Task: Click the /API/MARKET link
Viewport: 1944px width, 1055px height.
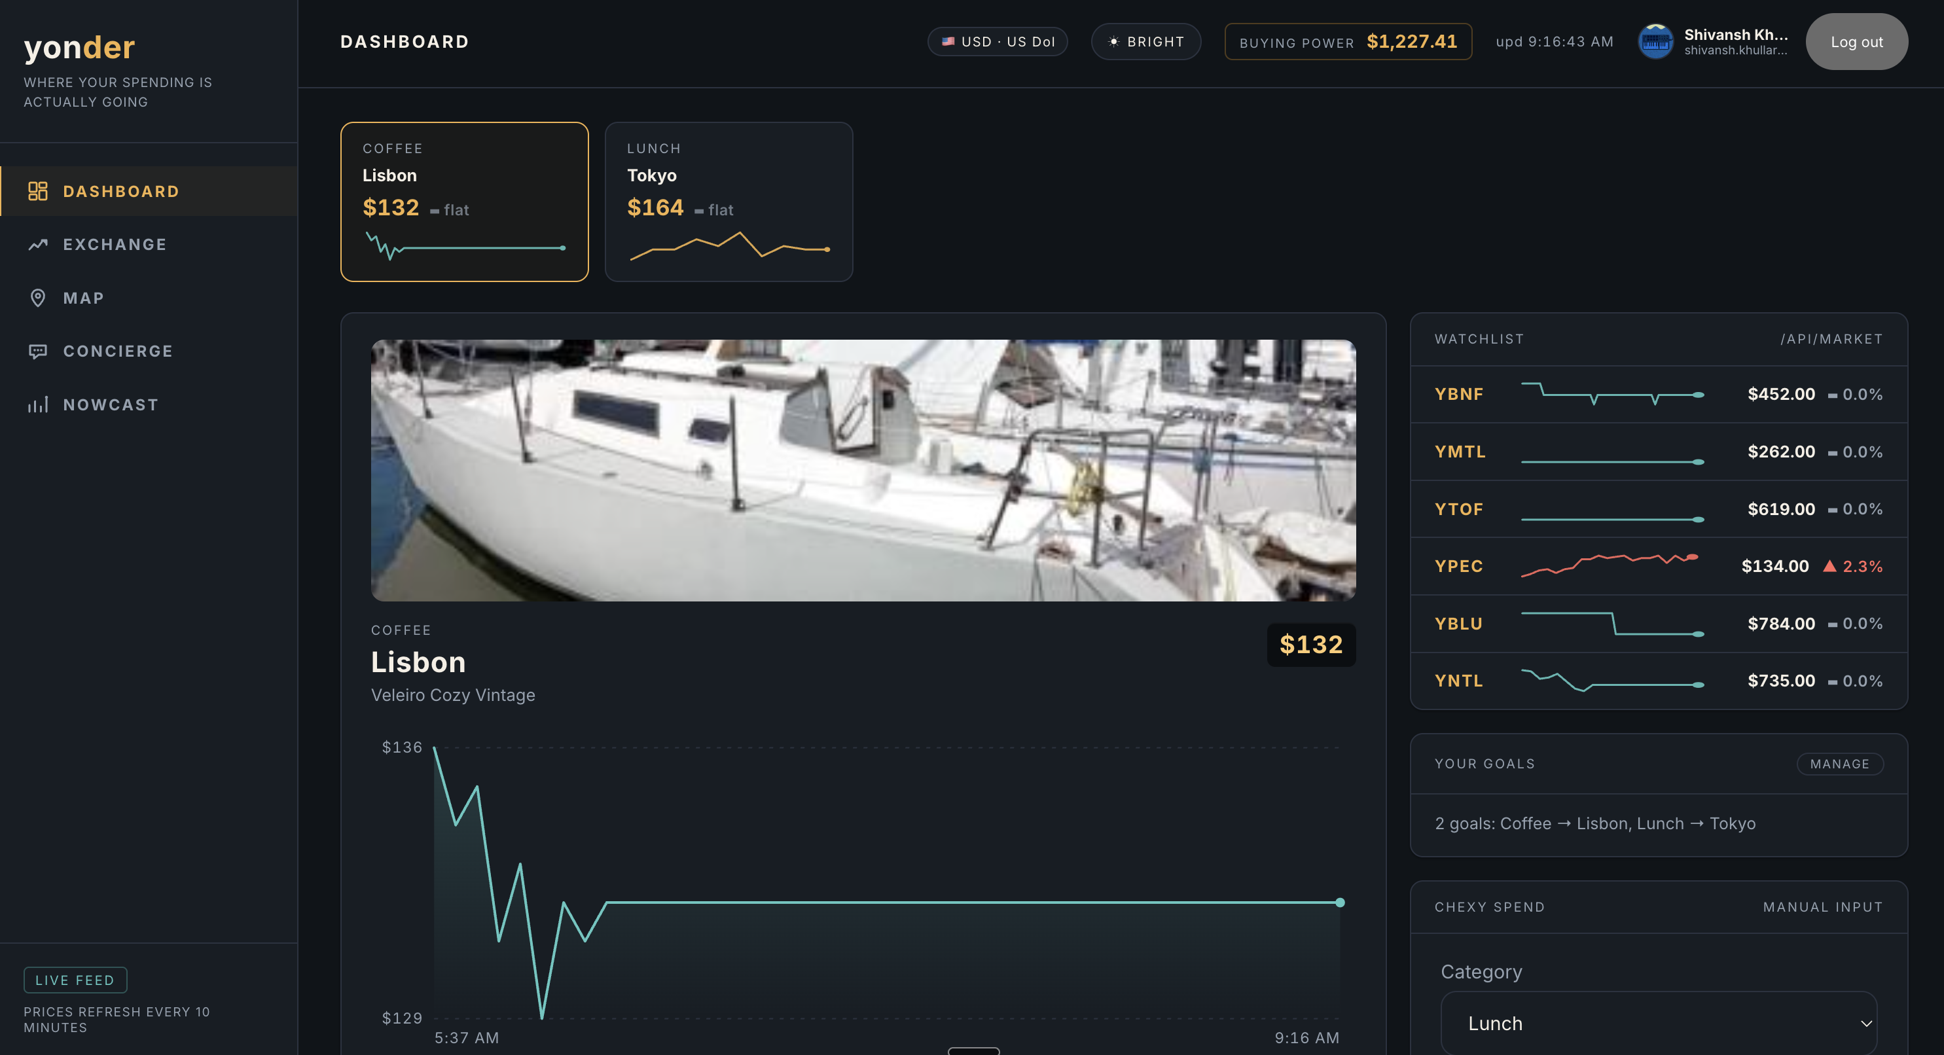Action: pos(1831,339)
